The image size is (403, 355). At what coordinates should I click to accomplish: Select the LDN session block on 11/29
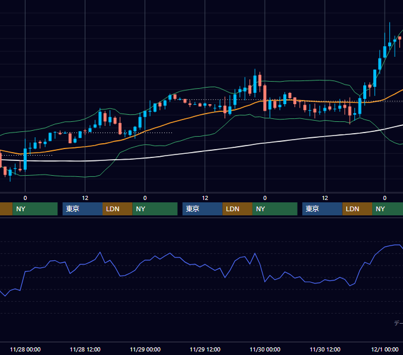coord(237,209)
